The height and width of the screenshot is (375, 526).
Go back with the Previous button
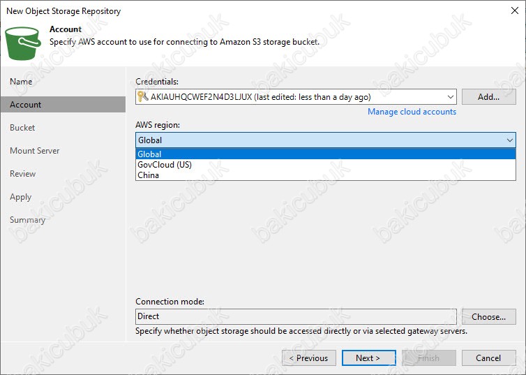click(x=308, y=358)
